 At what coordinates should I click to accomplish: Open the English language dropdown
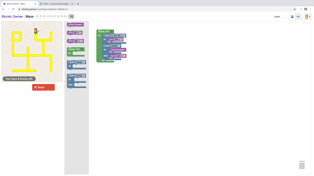(x=283, y=16)
